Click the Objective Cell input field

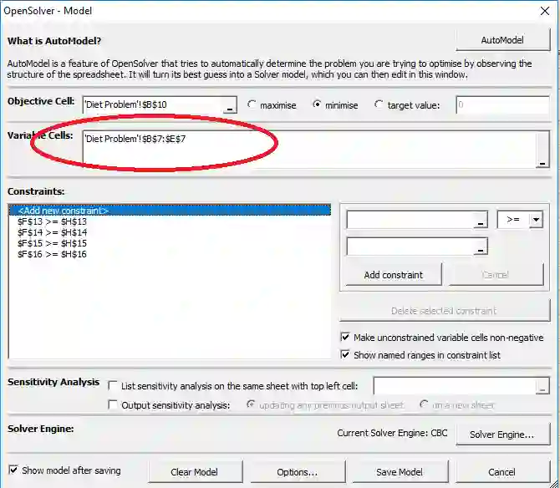(154, 104)
